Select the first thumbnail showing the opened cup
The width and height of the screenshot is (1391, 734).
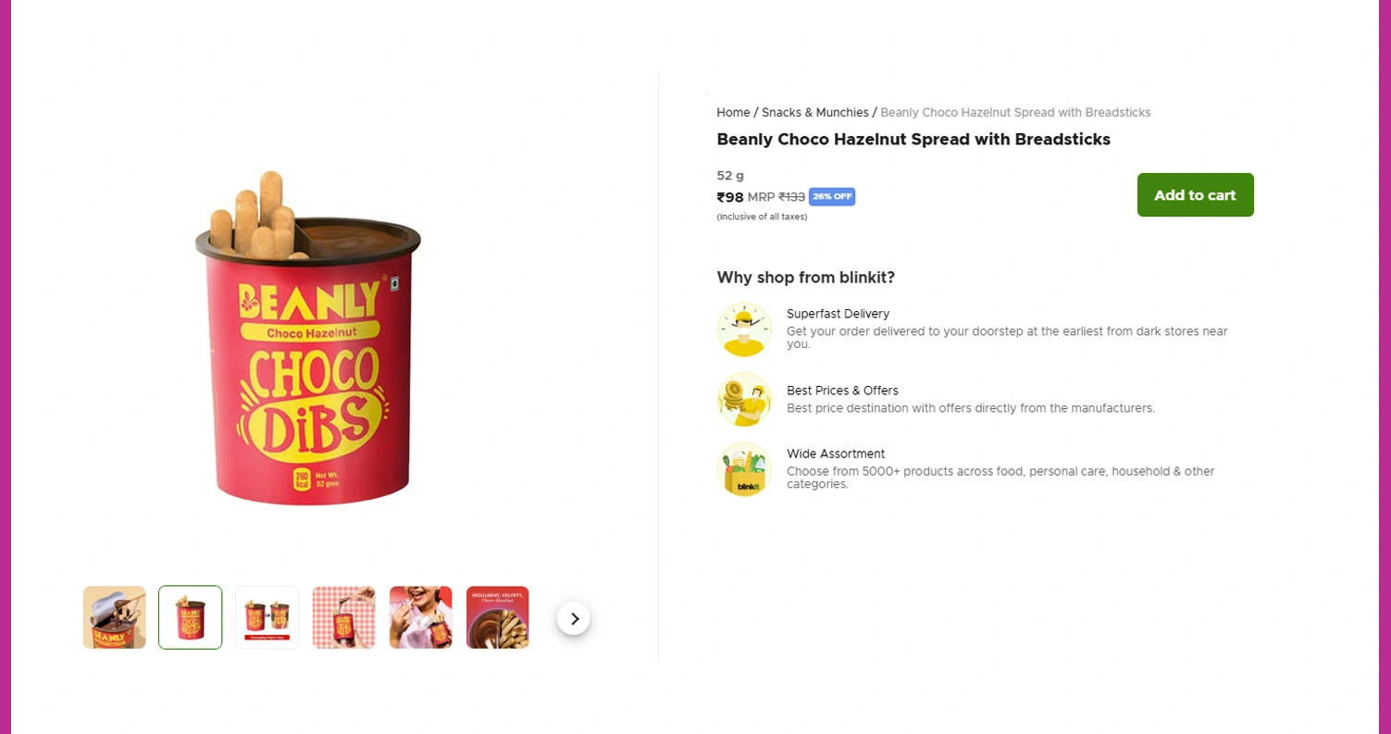coord(115,617)
